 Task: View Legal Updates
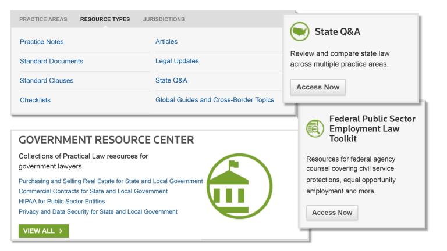coord(177,61)
